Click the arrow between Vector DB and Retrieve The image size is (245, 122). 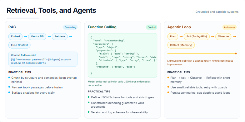(x=49, y=37)
